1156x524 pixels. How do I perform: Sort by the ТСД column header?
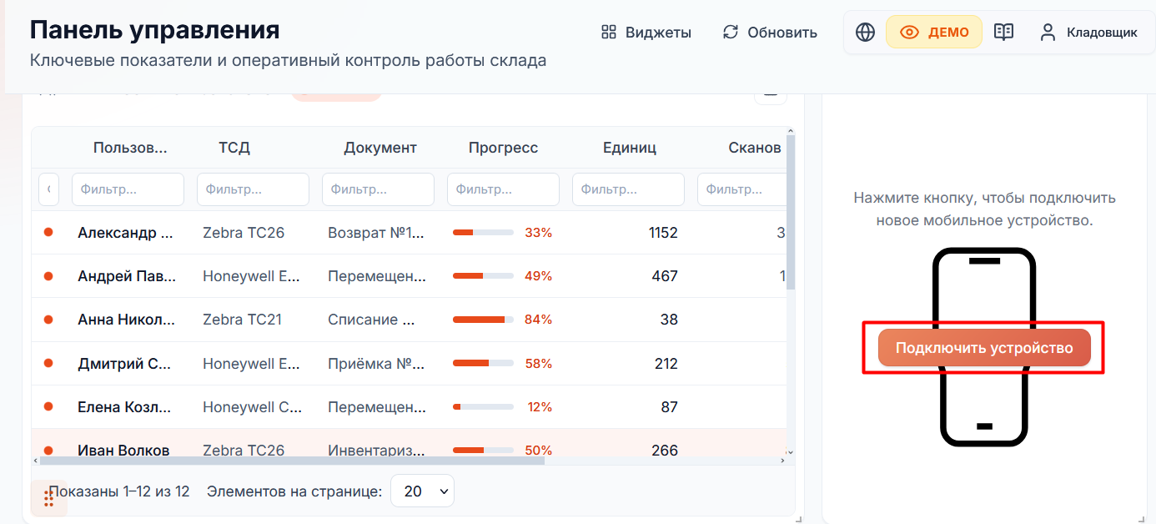234,148
